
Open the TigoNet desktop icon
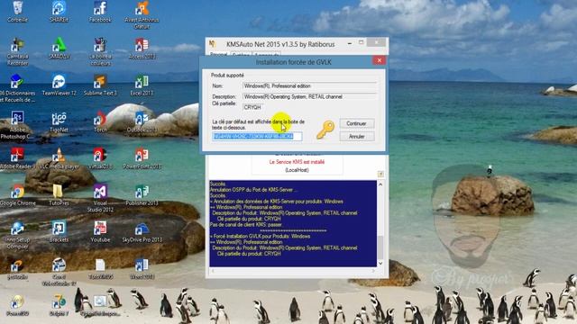coord(59,121)
